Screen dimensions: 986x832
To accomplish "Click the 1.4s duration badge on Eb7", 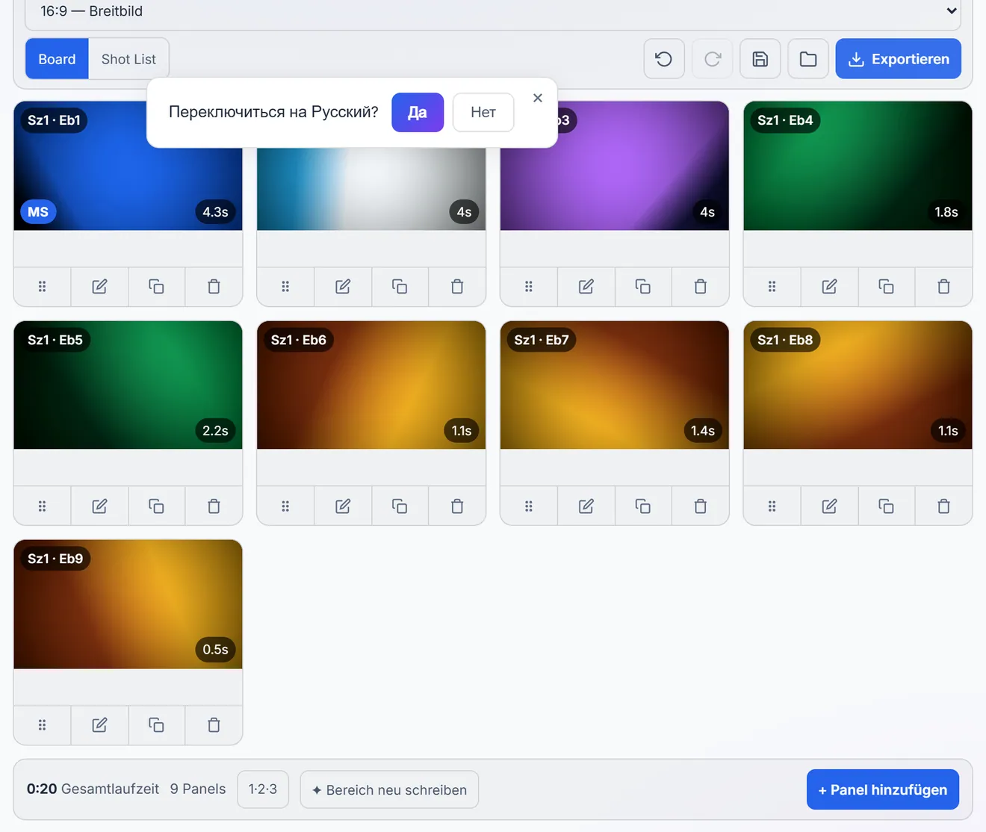I will [703, 431].
